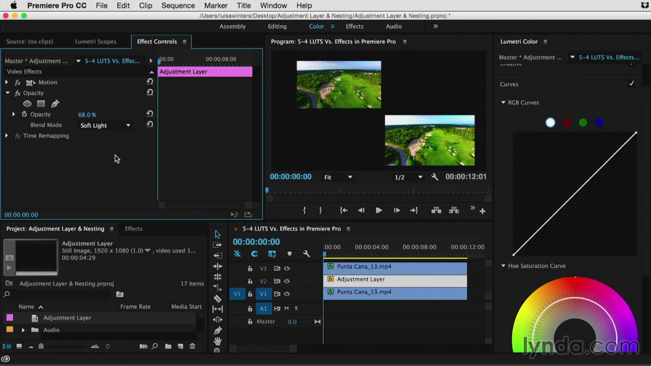The width and height of the screenshot is (651, 366).
Task: Expand the Audio bin in Project panel
Action: 23,330
